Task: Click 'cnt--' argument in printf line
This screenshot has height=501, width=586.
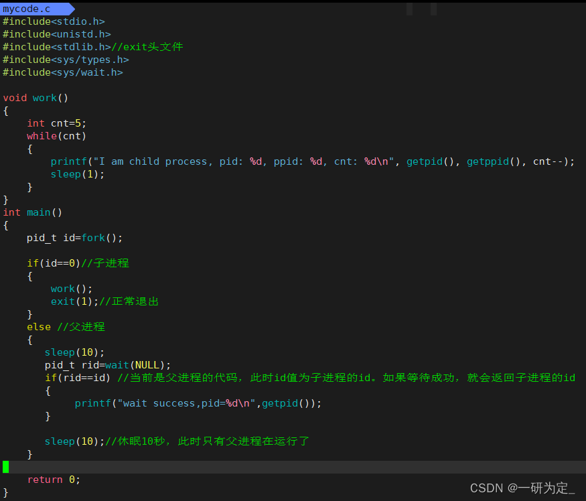Action: (548, 161)
